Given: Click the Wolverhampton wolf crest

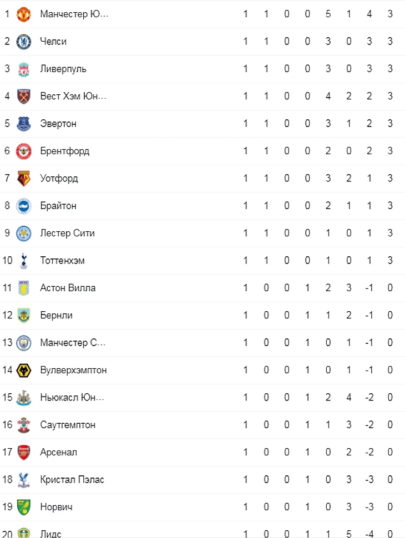Looking at the screenshot, I should 24,370.
